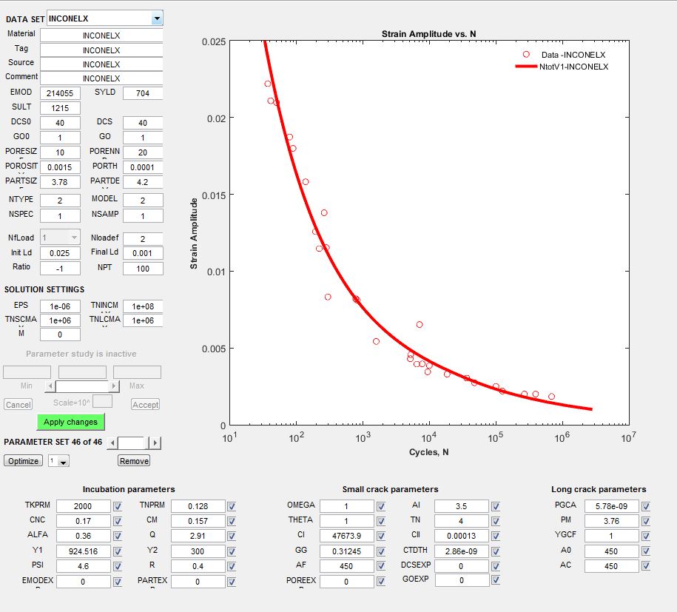Toggle the TKPRM checkbox
Screen dimensions: 677x612
click(x=117, y=506)
